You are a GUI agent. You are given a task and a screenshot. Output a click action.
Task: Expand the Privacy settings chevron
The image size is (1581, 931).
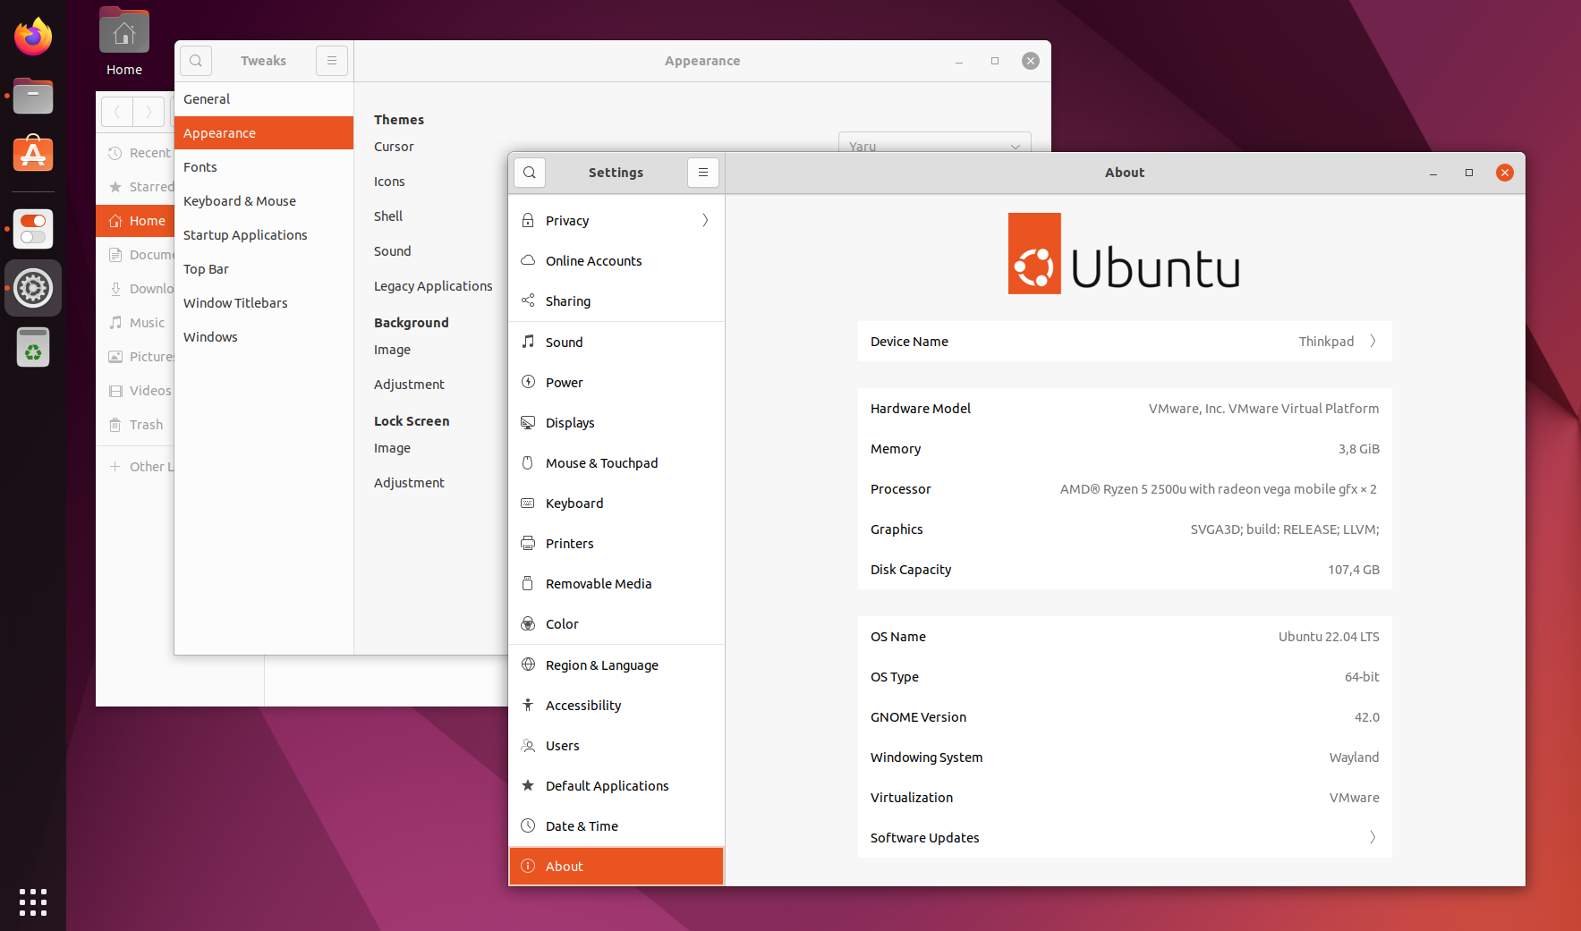(704, 220)
